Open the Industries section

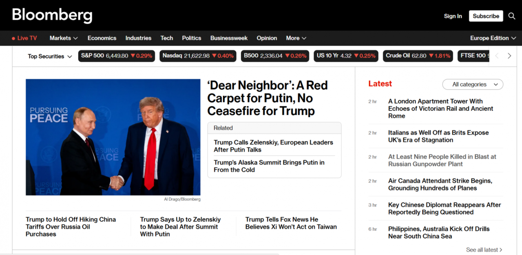point(138,38)
